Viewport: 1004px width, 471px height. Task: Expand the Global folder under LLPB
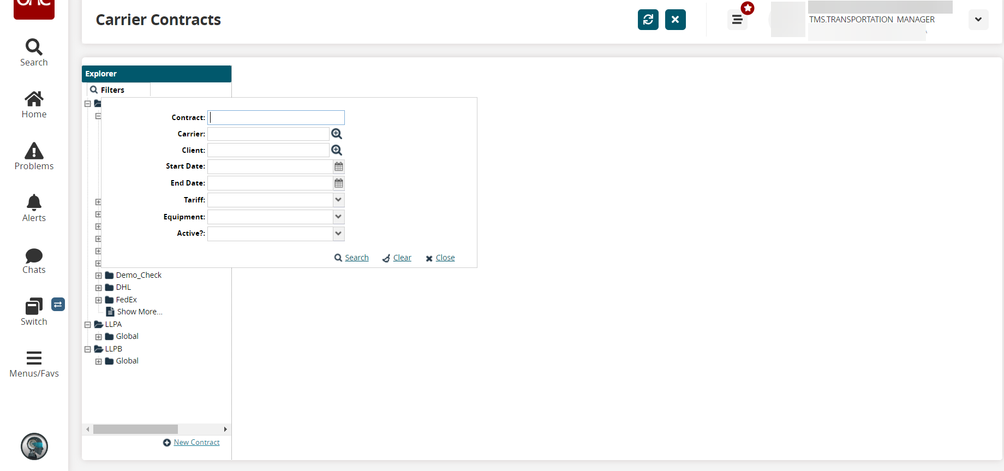click(x=99, y=361)
